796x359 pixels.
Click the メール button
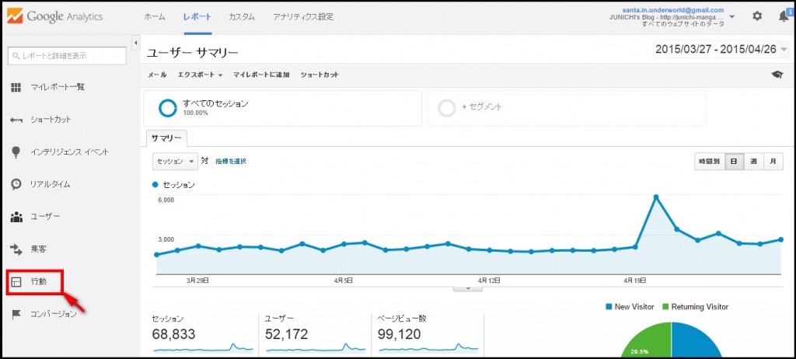[x=157, y=75]
